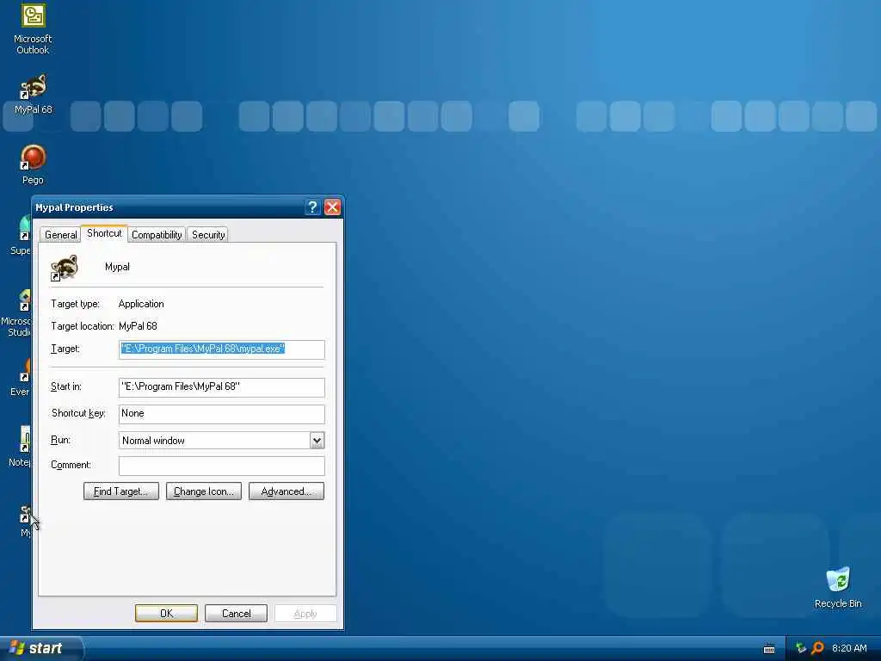Open the Security tab
Image resolution: width=881 pixels, height=661 pixels.
208,235
